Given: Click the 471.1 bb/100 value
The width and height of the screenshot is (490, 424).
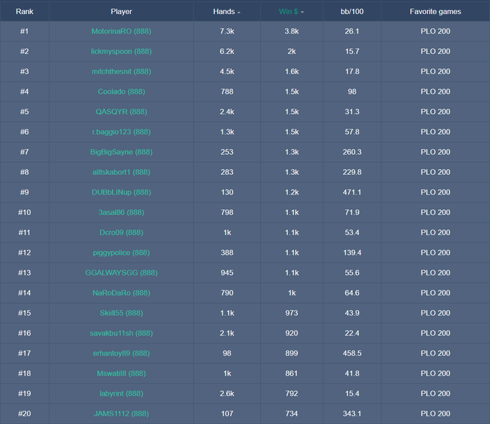Looking at the screenshot, I should [352, 192].
